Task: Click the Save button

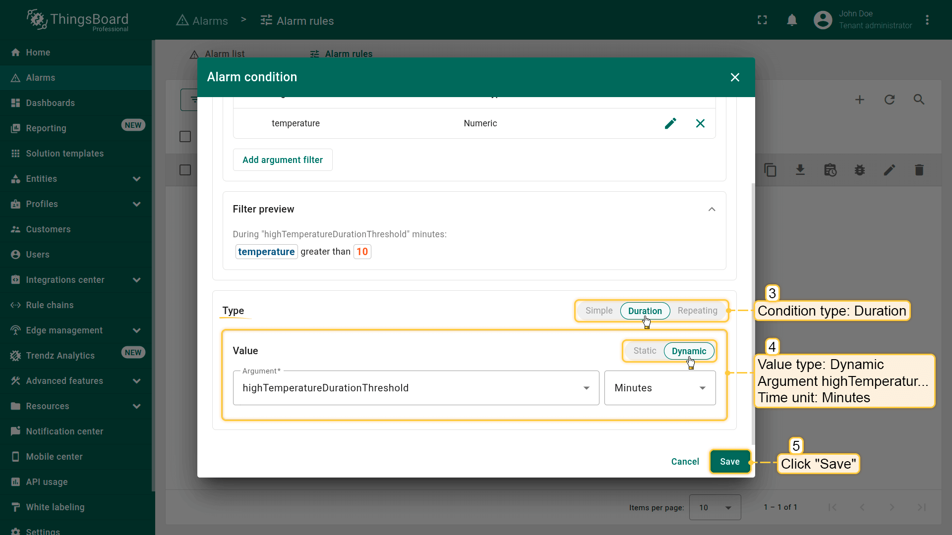Action: pyautogui.click(x=729, y=462)
